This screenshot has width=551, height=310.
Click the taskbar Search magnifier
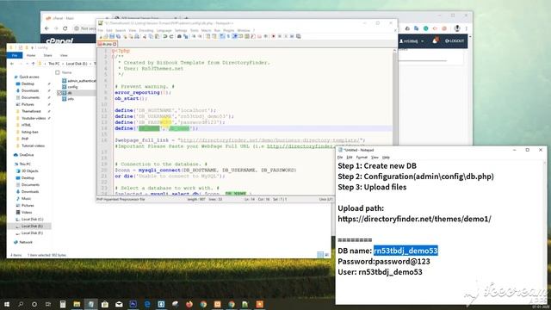21,304
